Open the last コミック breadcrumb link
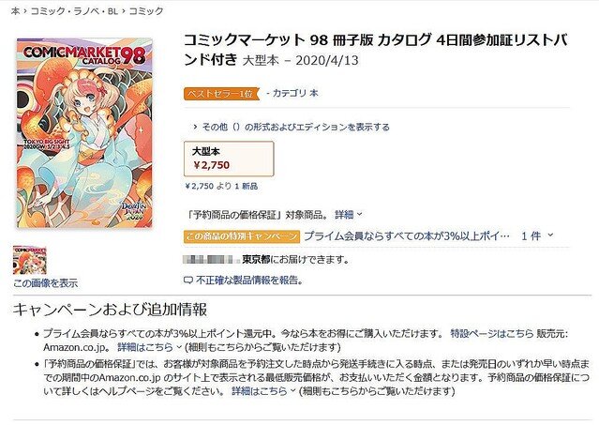 [x=146, y=11]
